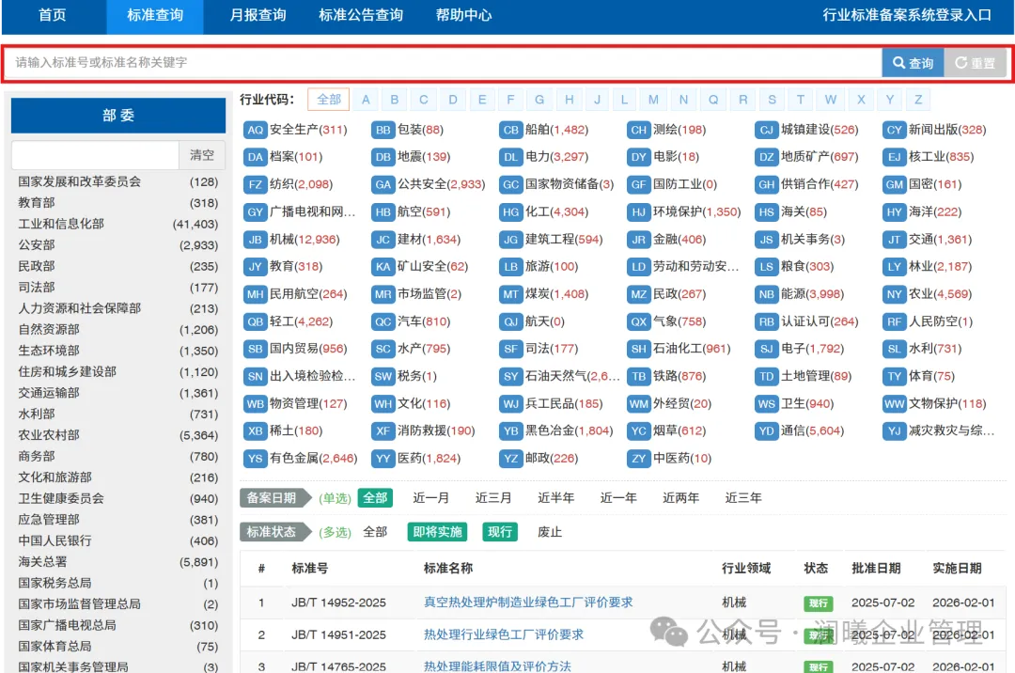Click standard number JB/T 14952-2025
This screenshot has height=673, width=1015.
point(338,603)
